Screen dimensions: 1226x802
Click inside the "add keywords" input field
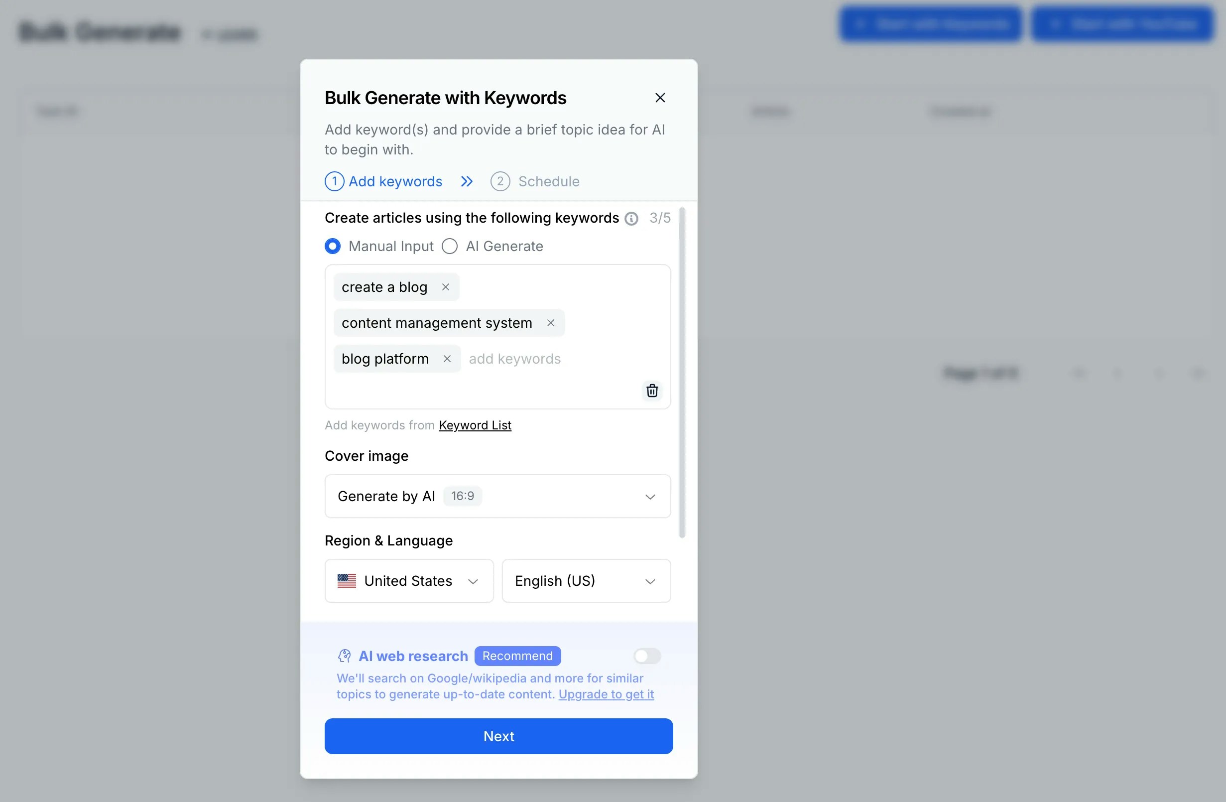point(514,358)
